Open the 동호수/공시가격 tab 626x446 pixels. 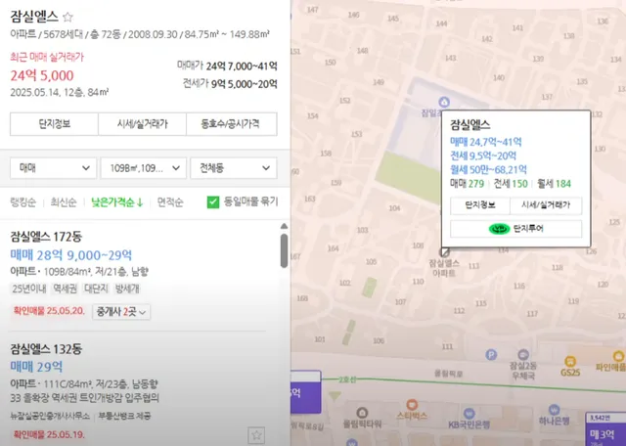click(232, 124)
